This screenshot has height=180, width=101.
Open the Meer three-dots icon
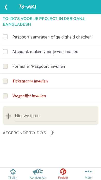[88, 172]
